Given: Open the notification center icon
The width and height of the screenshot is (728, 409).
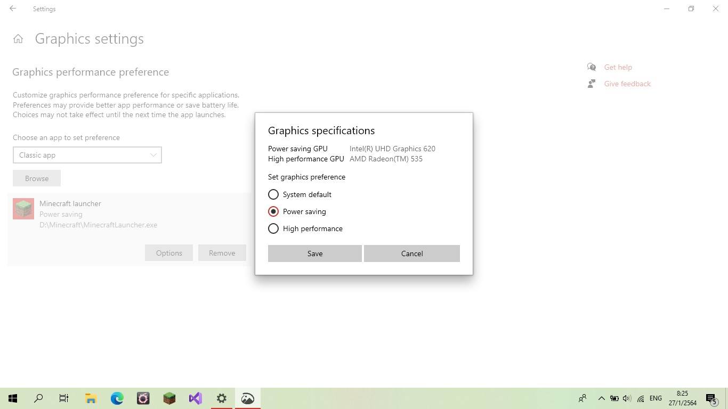Looking at the screenshot, I should click(x=711, y=398).
